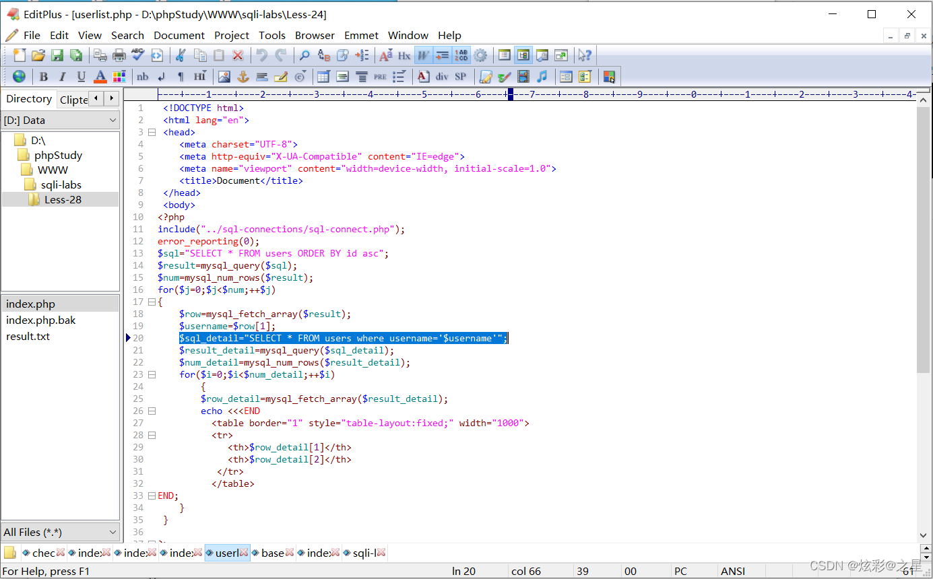This screenshot has width=933, height=579.
Task: Open the heading (H) tag dropdown
Action: 200,76
